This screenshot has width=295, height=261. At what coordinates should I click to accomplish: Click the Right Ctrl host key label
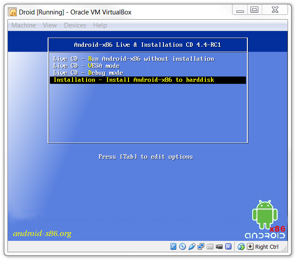click(x=267, y=247)
